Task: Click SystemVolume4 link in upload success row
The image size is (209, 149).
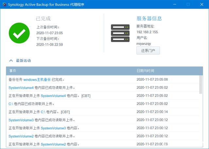Action: [x=21, y=88]
